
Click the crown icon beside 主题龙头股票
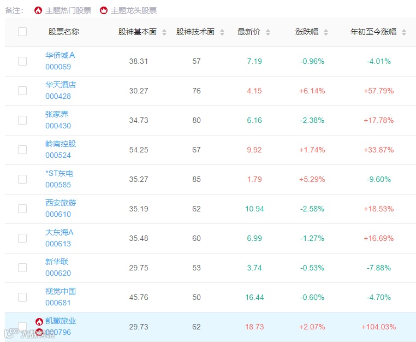click(x=104, y=10)
